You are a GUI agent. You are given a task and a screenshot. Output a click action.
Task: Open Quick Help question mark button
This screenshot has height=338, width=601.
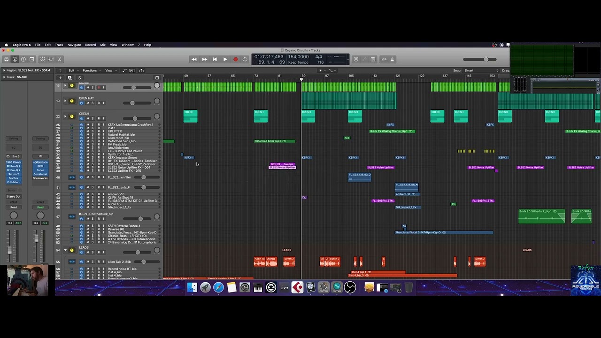point(23,59)
